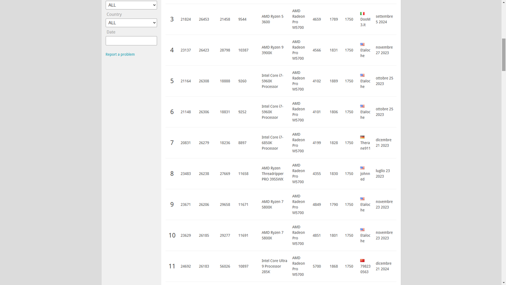Viewport: 506px width, 285px height.
Task: Click date novembre 27 2023
Action: (x=384, y=50)
